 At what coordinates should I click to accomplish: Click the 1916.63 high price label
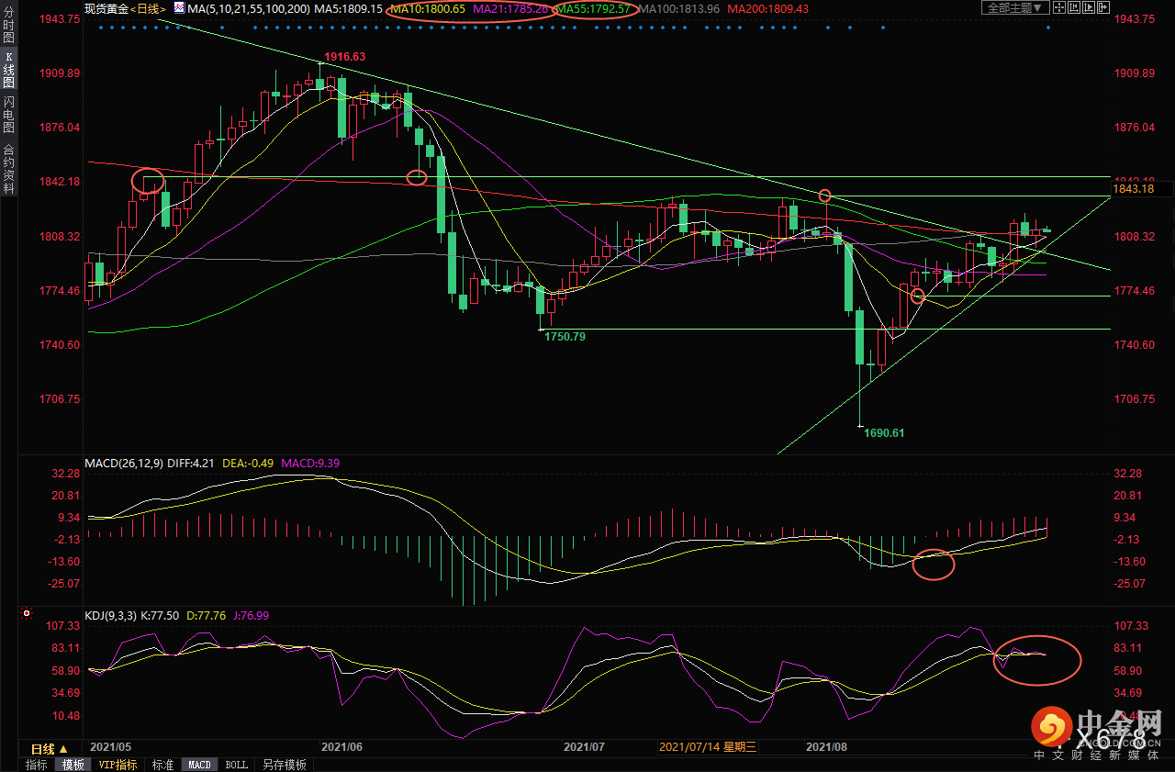(x=345, y=57)
